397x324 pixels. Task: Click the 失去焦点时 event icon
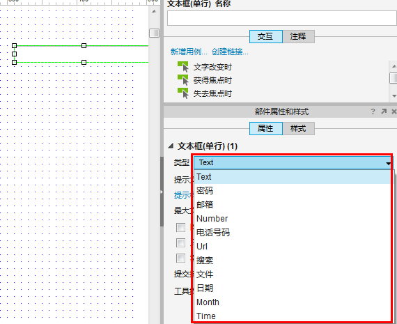pyautogui.click(x=183, y=93)
